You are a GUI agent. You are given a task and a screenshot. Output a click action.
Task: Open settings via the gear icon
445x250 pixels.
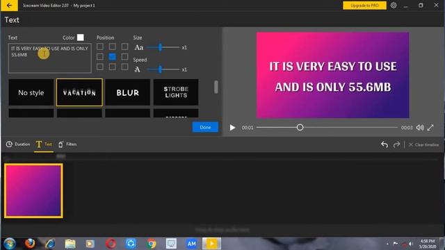tap(394, 6)
